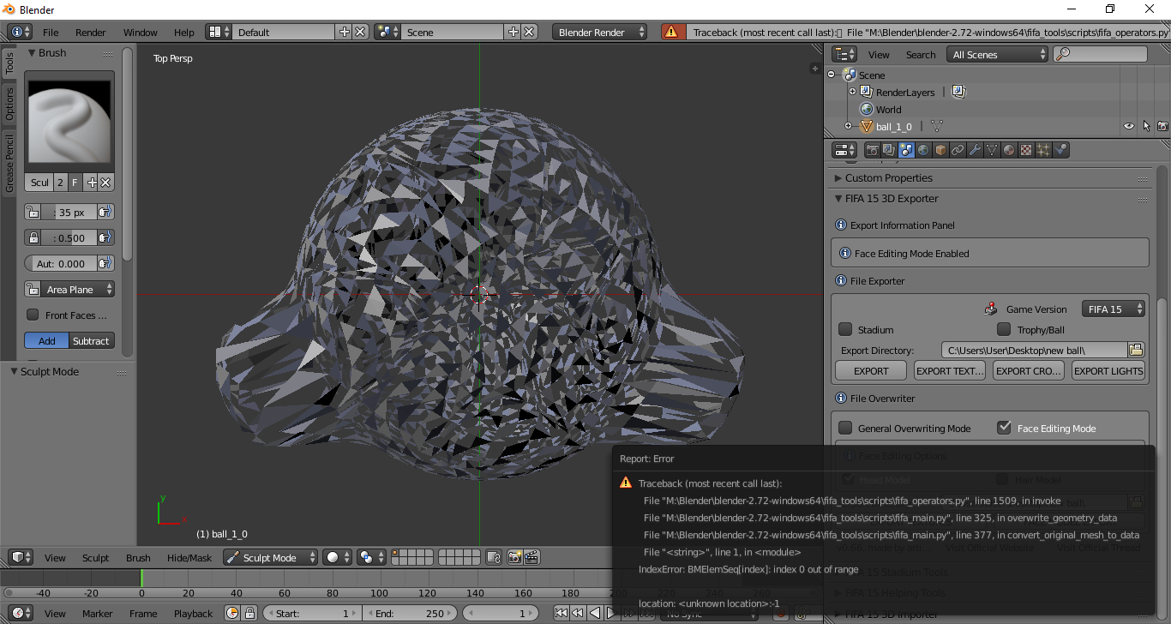Switch to the Grease Pencil sidebar tab
Screen dimensions: 1171x624
click(9, 163)
